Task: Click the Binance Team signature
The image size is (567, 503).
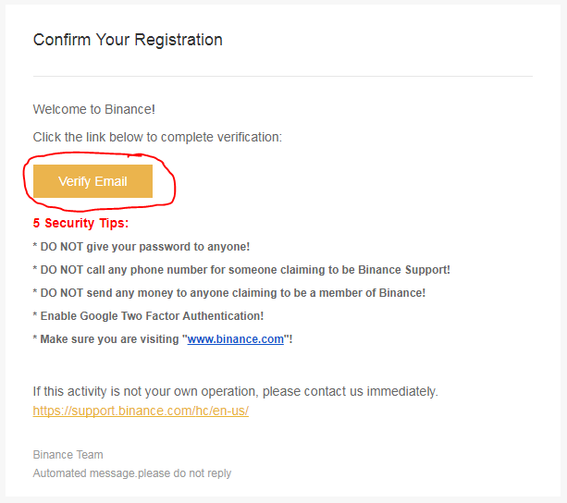Action: (x=68, y=455)
